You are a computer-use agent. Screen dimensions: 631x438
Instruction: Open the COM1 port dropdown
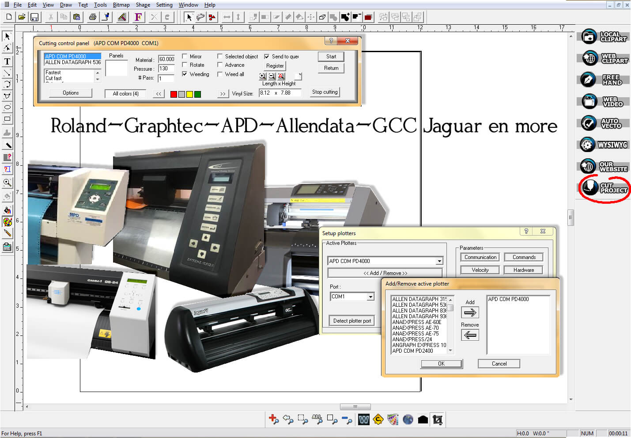370,297
